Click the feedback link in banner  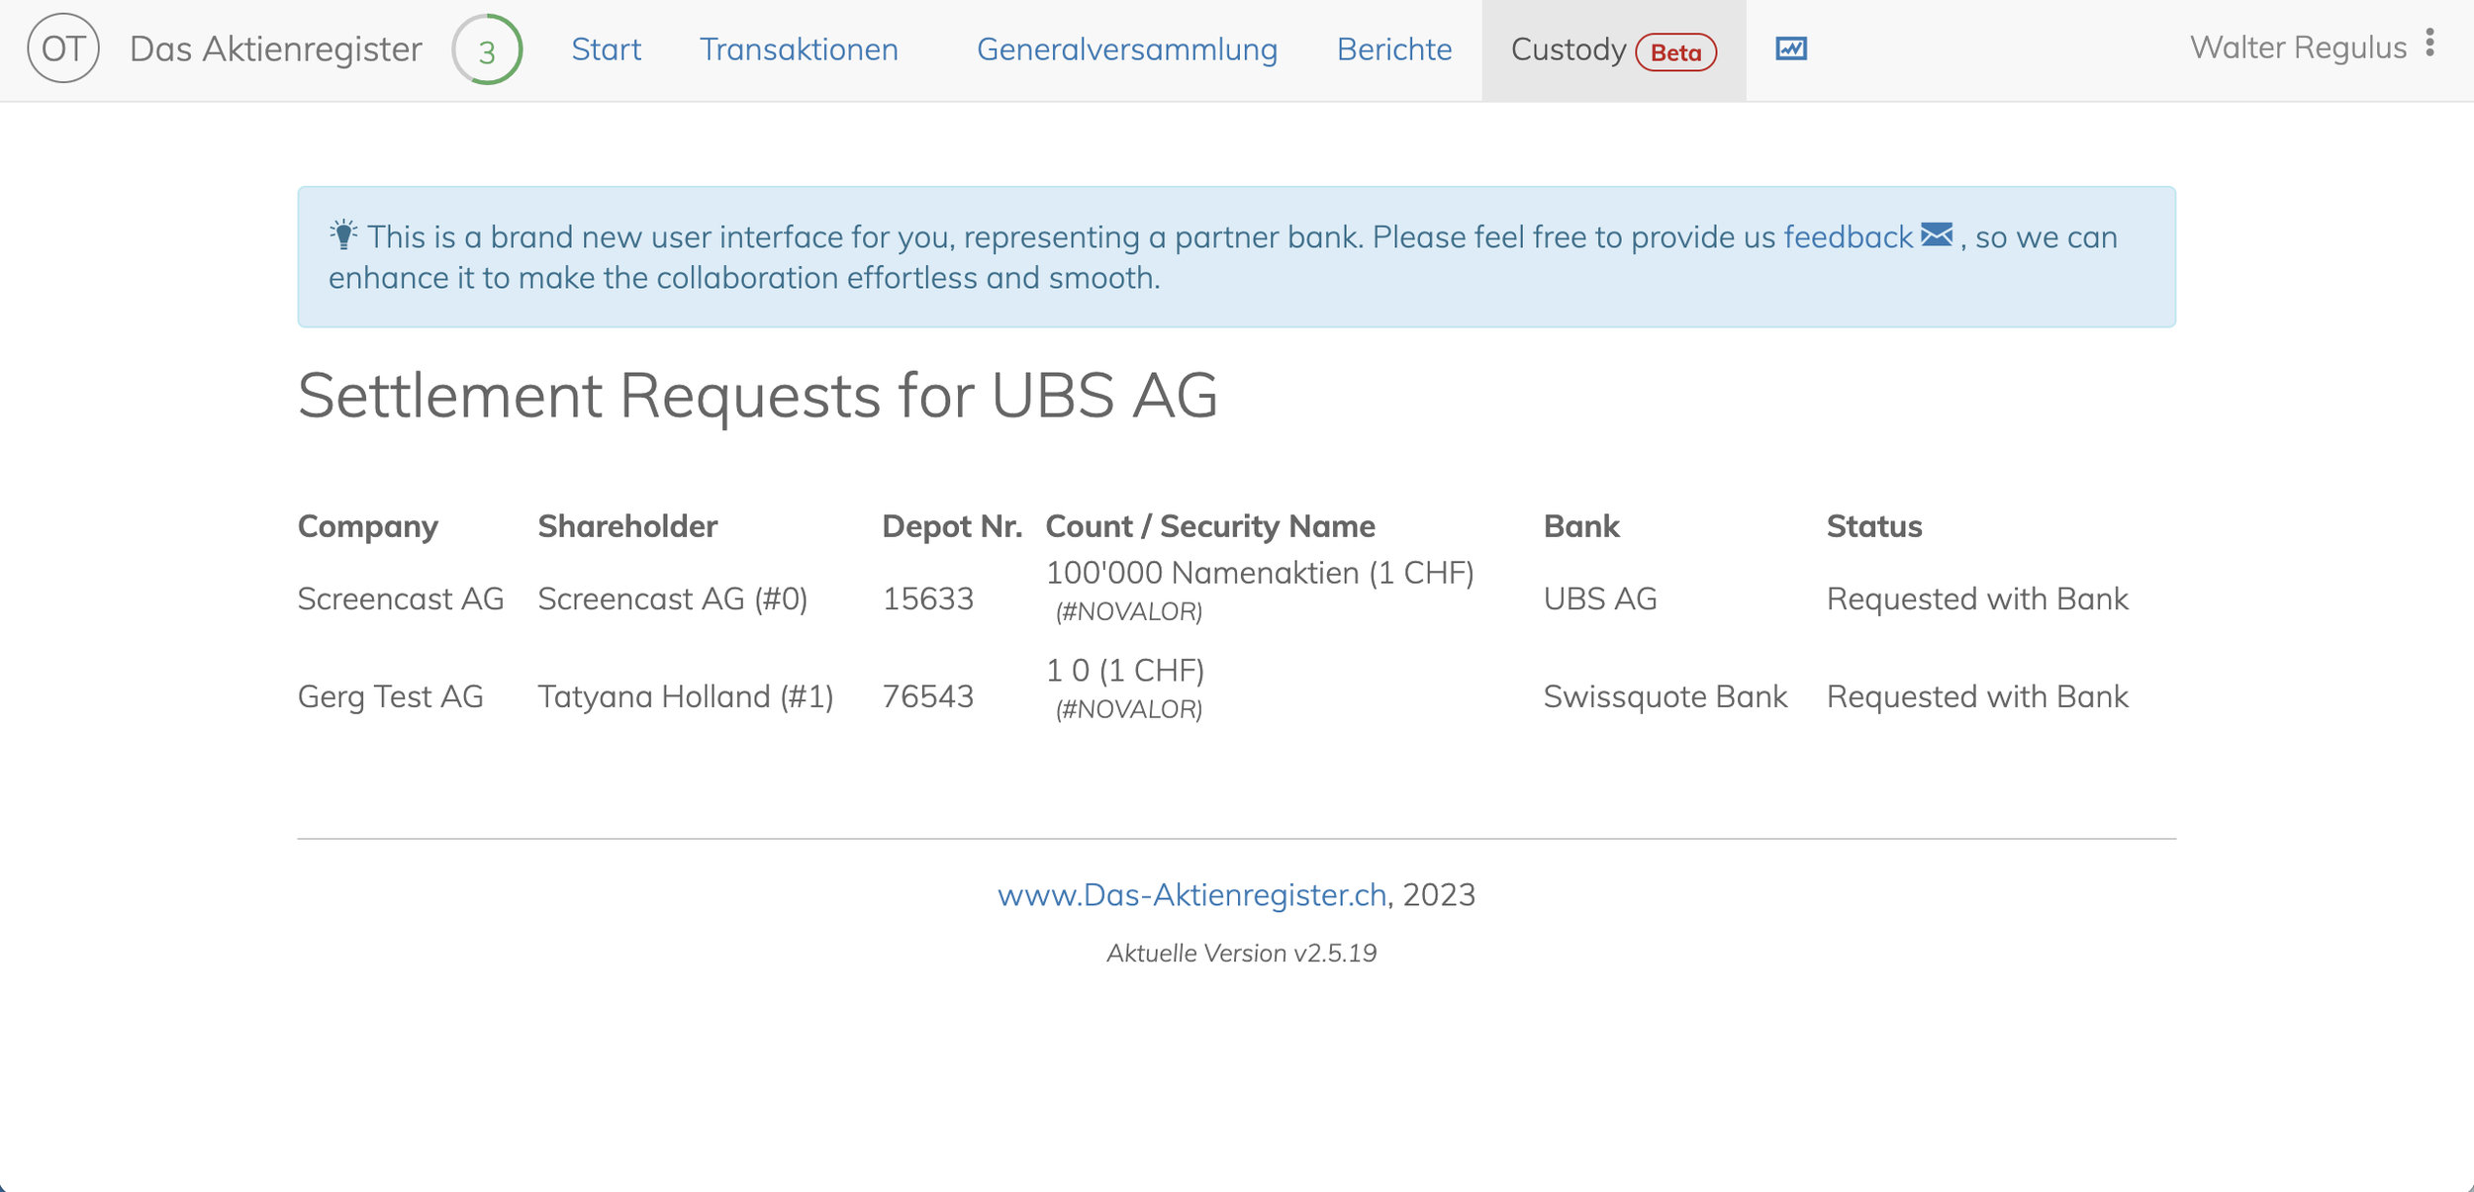[x=1848, y=237]
